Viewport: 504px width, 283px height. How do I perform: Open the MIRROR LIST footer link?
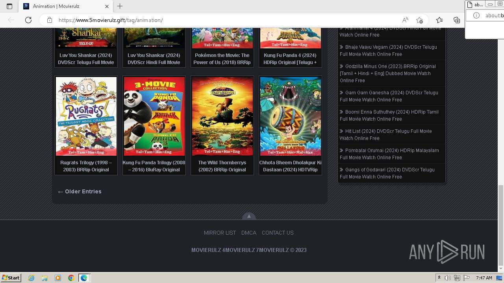tap(220, 233)
